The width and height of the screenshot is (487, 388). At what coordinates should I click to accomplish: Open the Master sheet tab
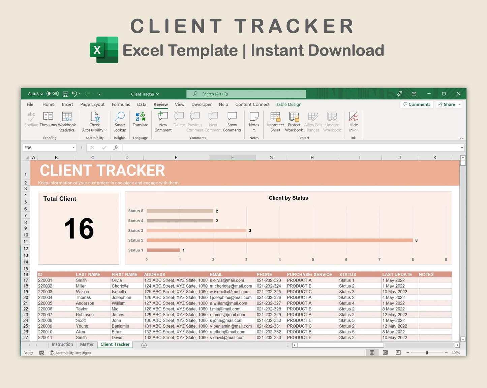coord(87,344)
